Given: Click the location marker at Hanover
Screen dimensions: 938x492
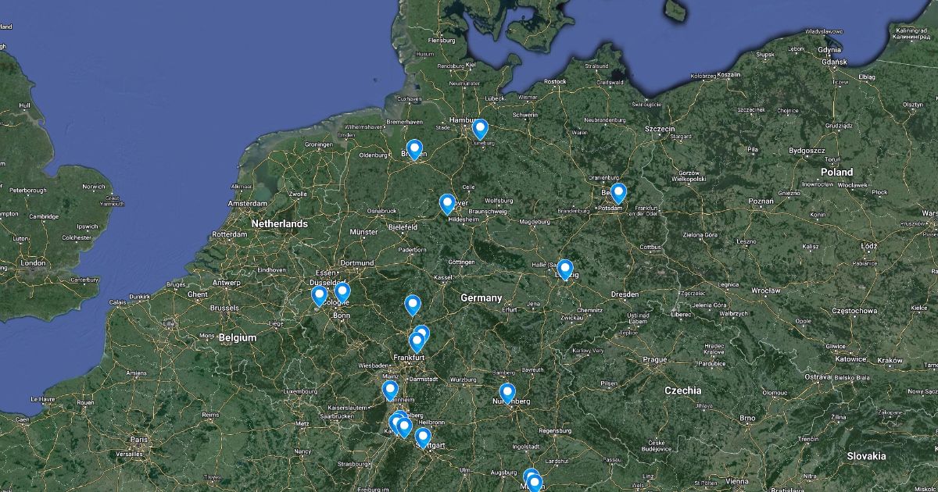Looking at the screenshot, I should click(447, 204).
